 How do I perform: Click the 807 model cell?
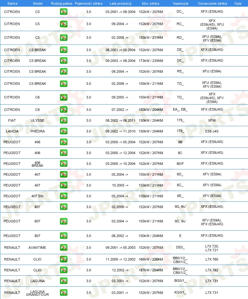[37, 236]
